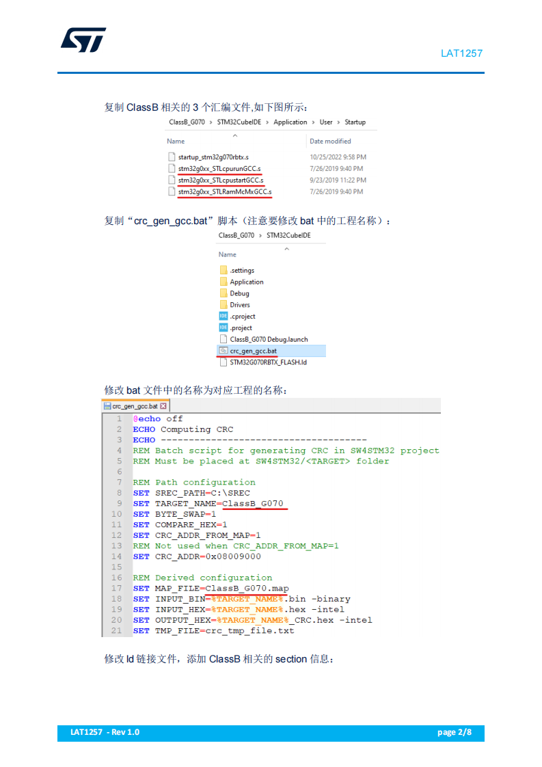Viewport: 542px width, 767px height.
Task: Click the ST logo in header
Action: point(83,40)
